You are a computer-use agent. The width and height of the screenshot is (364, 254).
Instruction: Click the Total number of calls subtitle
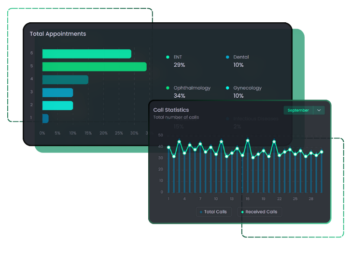click(x=176, y=117)
